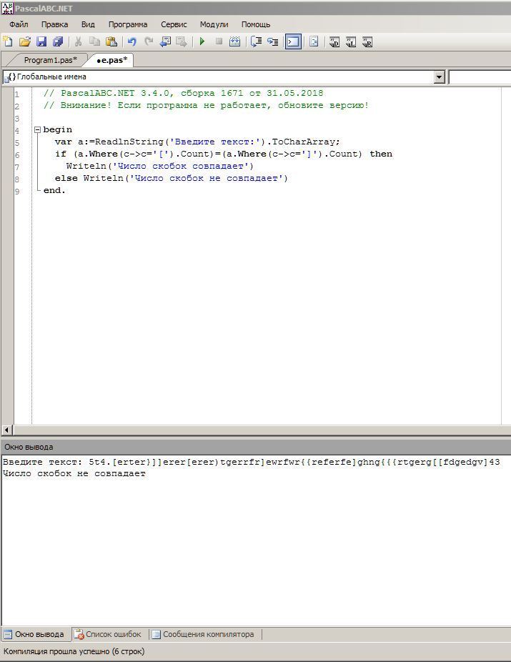Viewport: 511px width, 662px height.
Task: Click the Окно вывода panel header
Action: pos(256,447)
